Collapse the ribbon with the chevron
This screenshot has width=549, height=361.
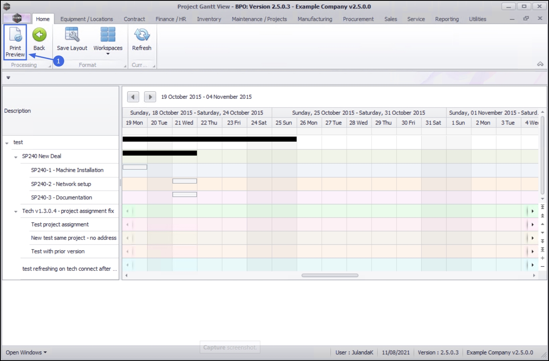pos(540,64)
